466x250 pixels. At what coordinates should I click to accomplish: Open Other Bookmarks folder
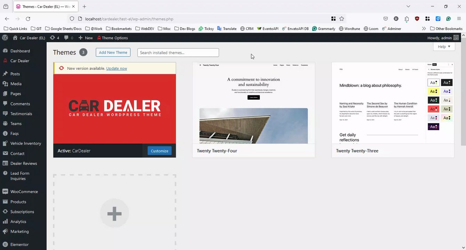(446, 28)
